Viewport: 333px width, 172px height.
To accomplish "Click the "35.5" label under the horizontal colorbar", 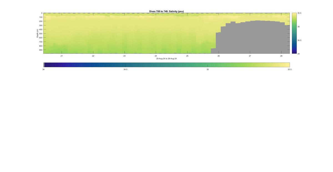I will point(289,69).
